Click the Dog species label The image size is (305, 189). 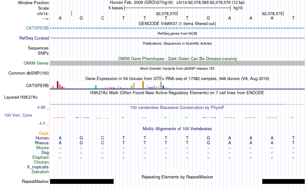(45, 153)
